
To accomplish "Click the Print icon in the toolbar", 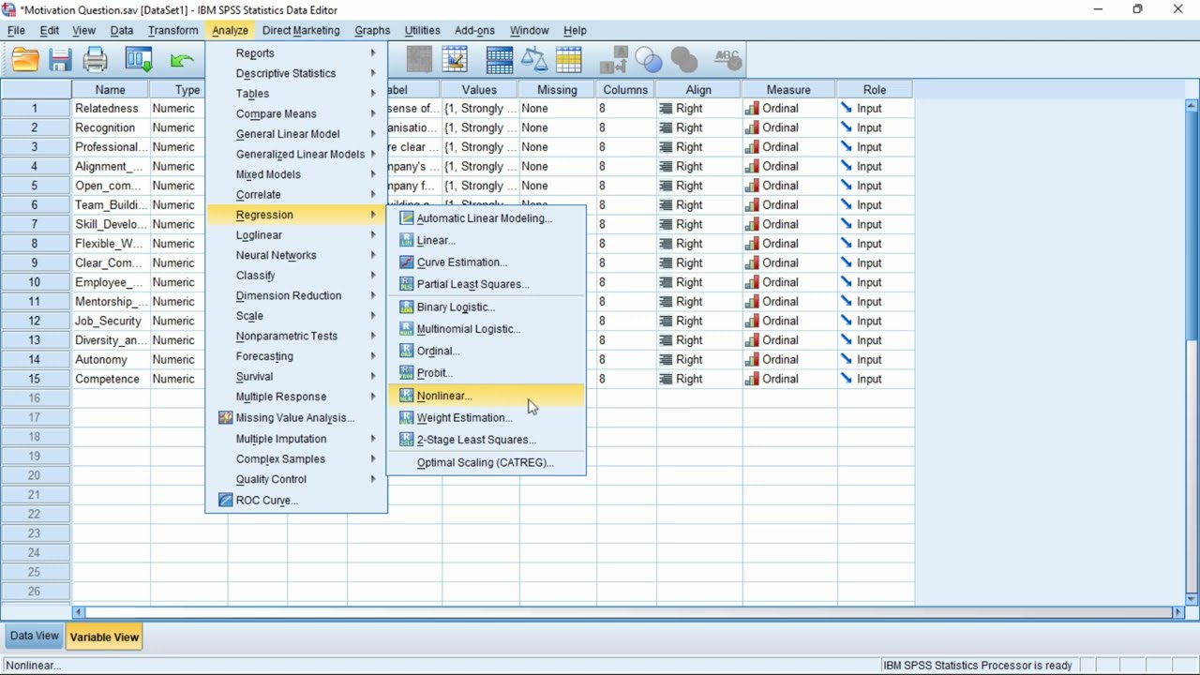I will (96, 60).
